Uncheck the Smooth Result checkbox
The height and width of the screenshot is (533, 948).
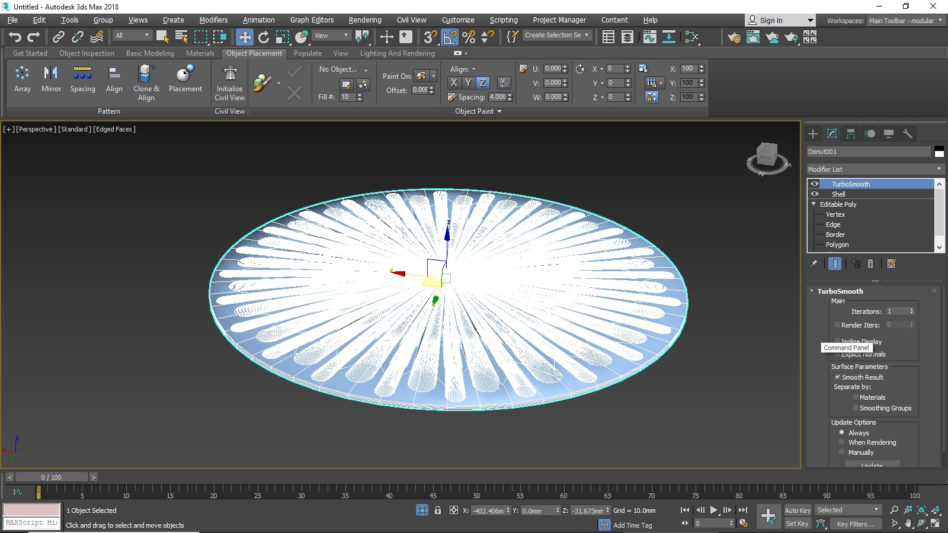pos(838,377)
